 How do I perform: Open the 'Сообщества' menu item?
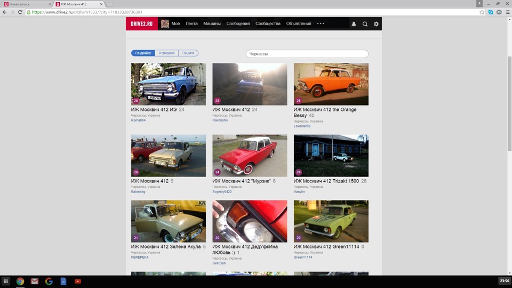[x=268, y=23]
